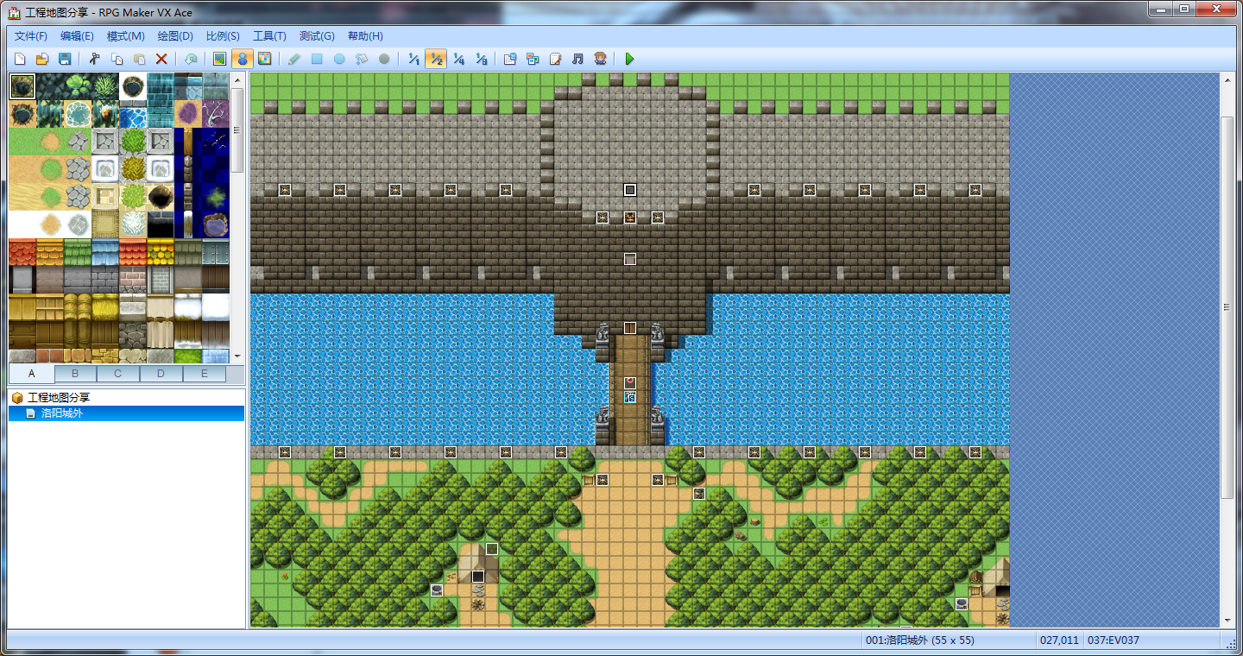Delete with the red X toolbar icon
The height and width of the screenshot is (656, 1243).
click(161, 59)
